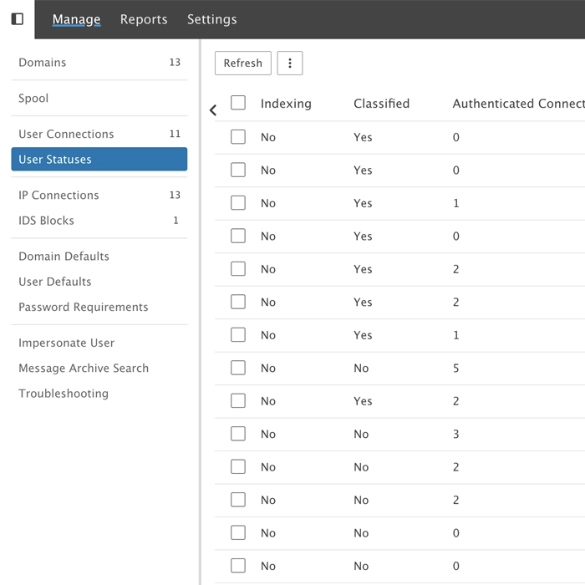Open Impersonate User page
Image resolution: width=585 pixels, height=585 pixels.
(99, 343)
